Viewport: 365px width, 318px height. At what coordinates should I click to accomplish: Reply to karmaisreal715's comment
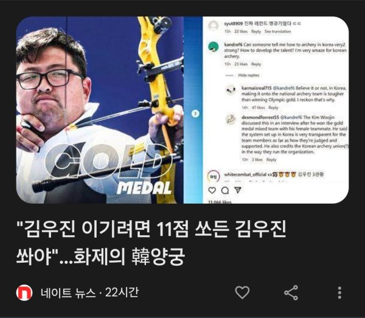[273, 108]
